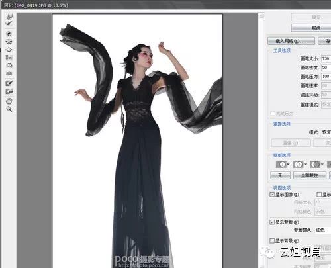Select the Reconstruct tool
Screen dimensions: 331x268
pyautogui.click(x=9, y=23)
